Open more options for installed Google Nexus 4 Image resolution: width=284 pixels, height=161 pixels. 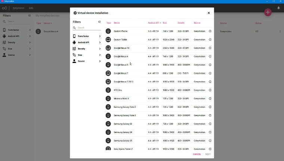pyautogui.click(x=280, y=31)
